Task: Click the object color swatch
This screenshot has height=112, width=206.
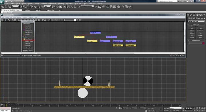Action: tap(203, 43)
